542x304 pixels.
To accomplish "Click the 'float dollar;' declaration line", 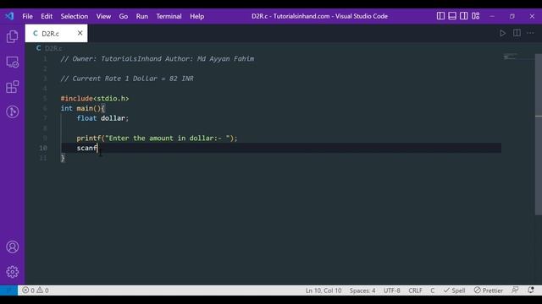I will (x=102, y=118).
